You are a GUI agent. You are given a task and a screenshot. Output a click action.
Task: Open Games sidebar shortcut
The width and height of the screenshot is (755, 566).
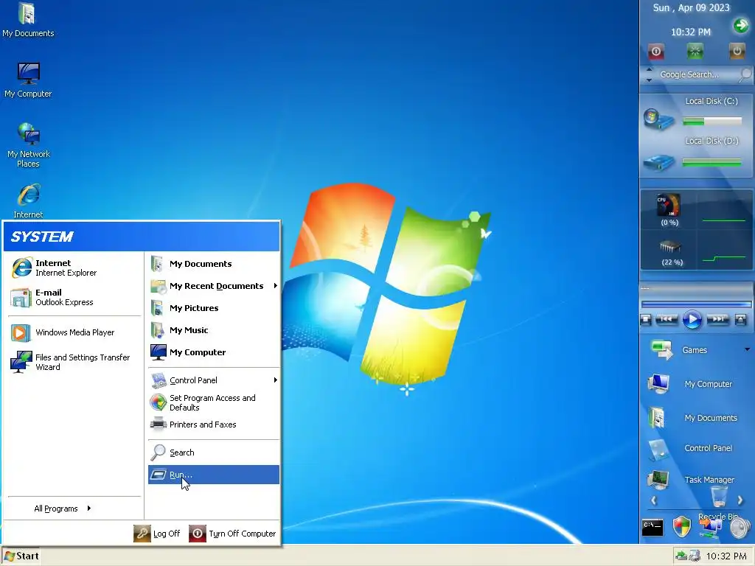pos(679,350)
